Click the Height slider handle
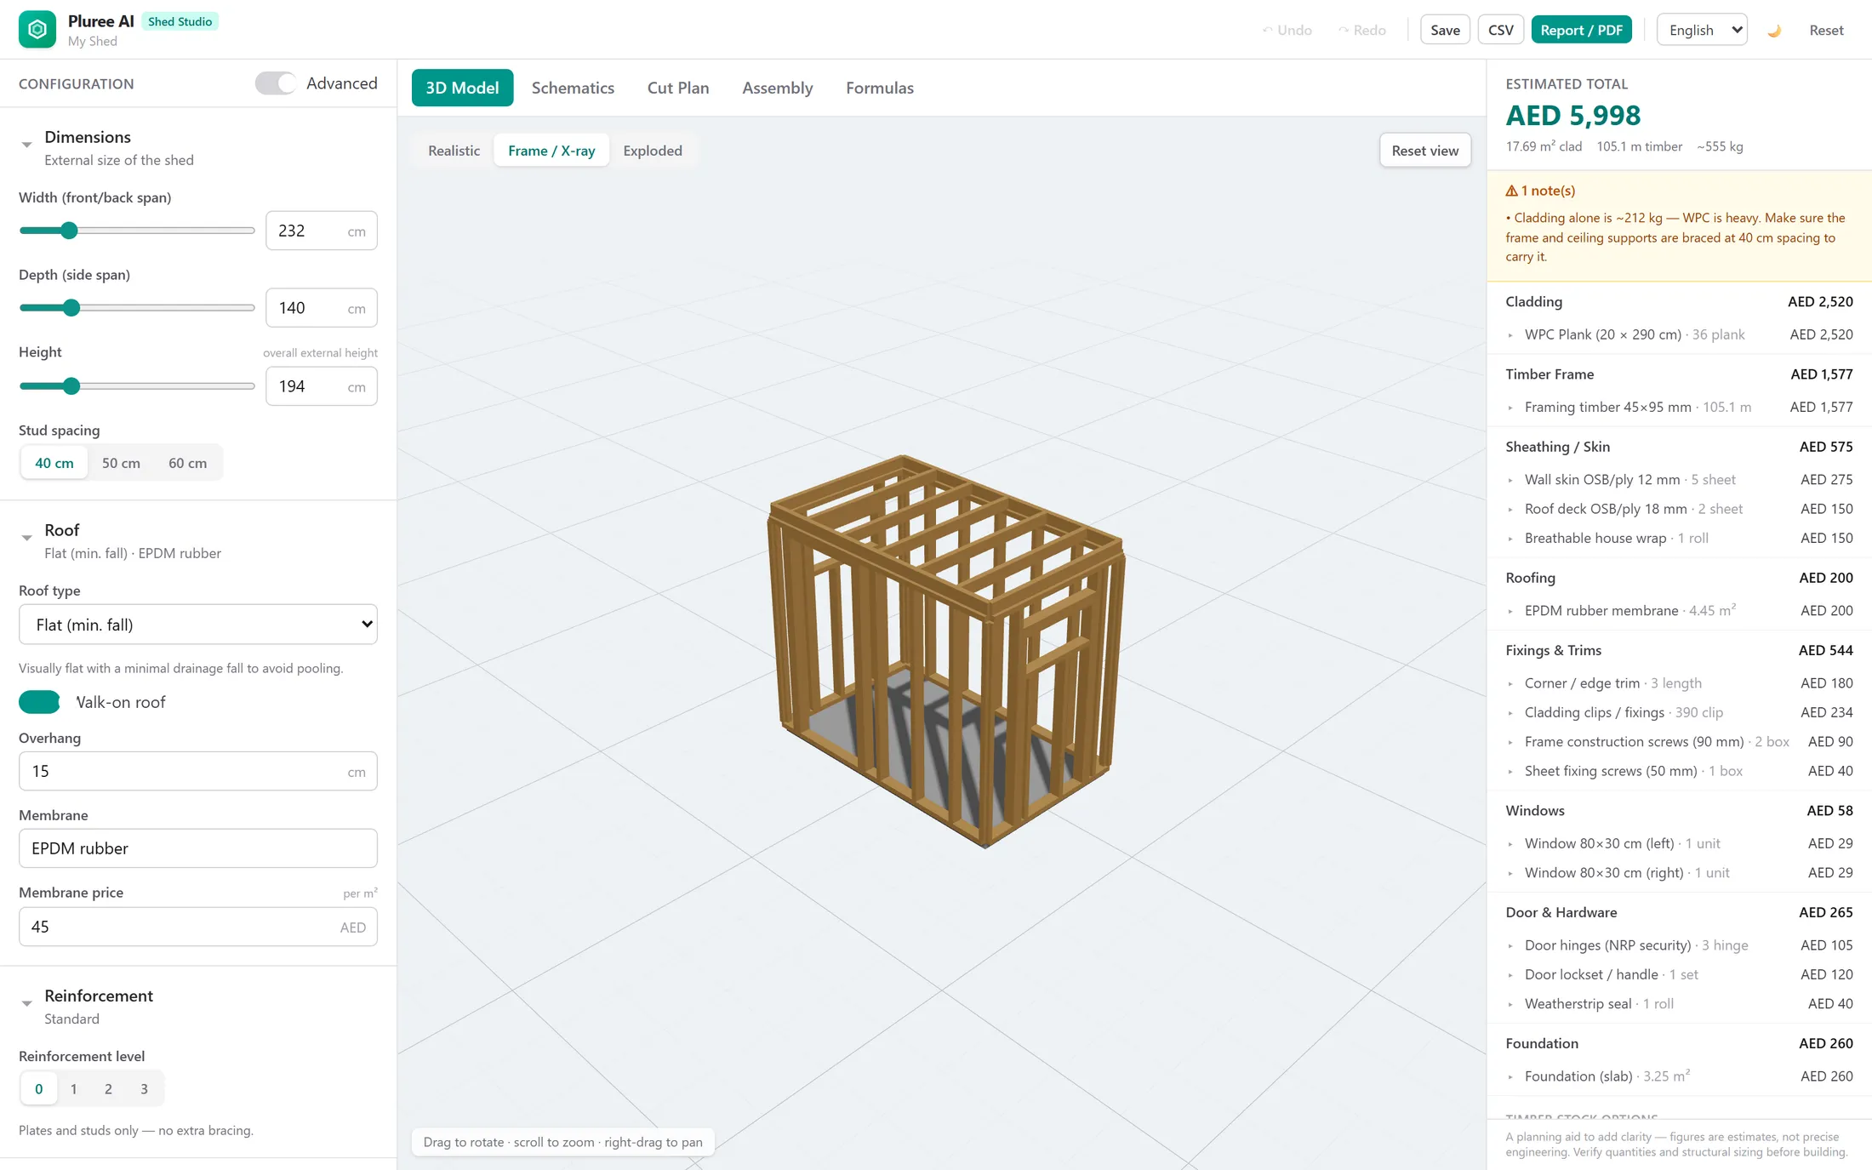This screenshot has width=1872, height=1170. tap(71, 386)
